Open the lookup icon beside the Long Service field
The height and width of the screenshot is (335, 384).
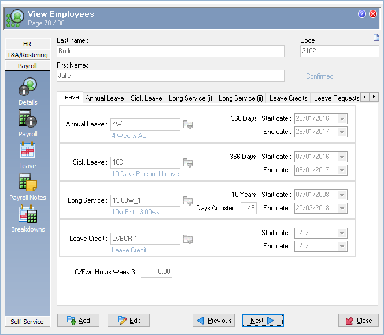click(x=188, y=201)
